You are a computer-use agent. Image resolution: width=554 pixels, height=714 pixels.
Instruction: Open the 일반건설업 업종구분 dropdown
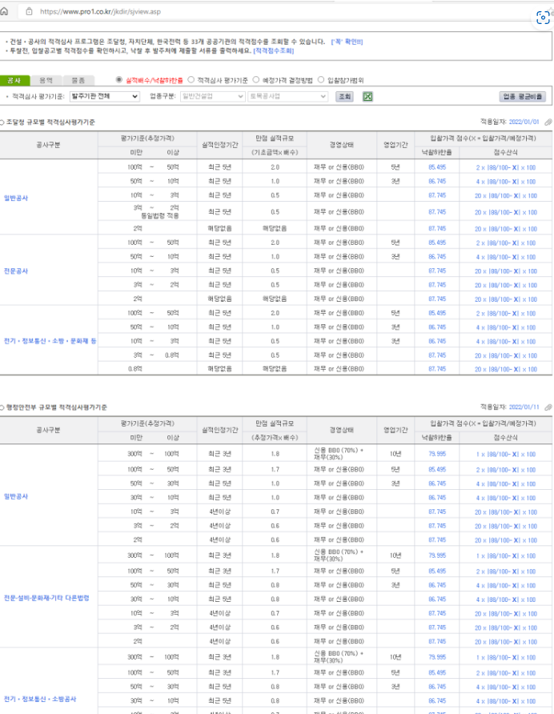pos(213,96)
